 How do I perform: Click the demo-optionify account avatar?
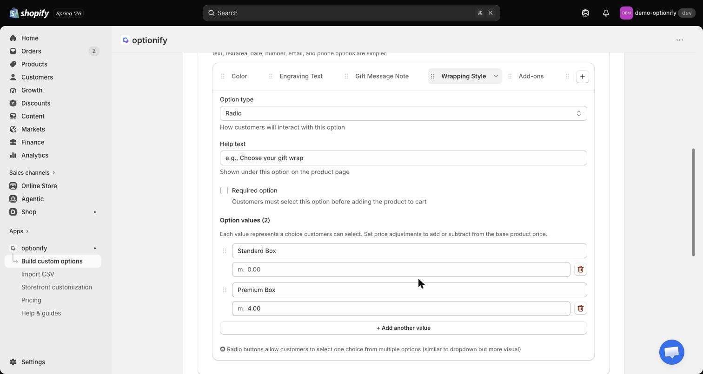[626, 13]
